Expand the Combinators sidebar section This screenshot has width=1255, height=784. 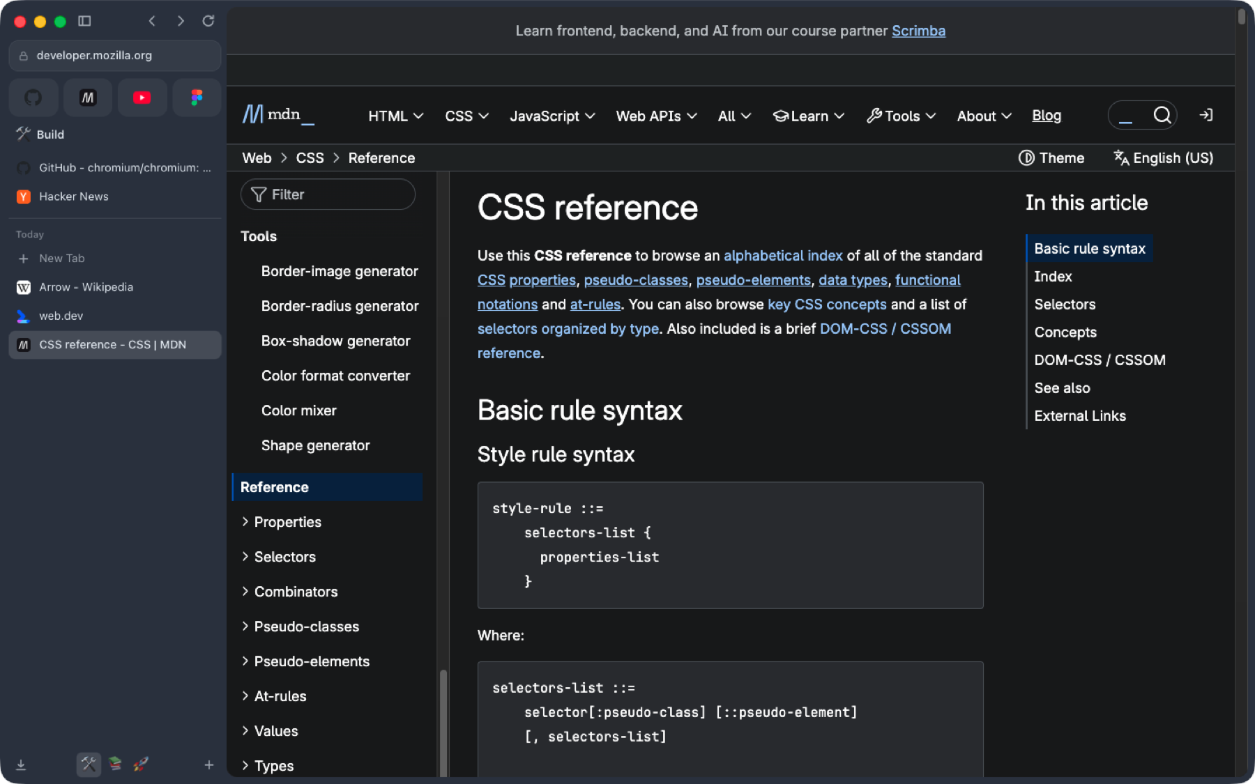pos(289,592)
